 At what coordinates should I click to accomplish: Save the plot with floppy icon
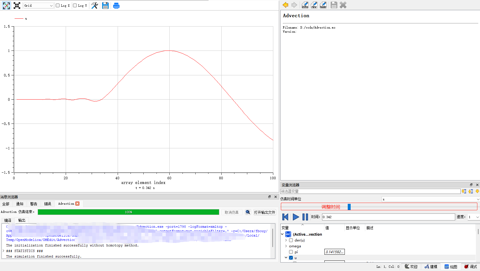click(105, 6)
